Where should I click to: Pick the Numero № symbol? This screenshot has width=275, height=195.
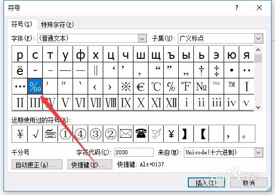tap(201, 86)
